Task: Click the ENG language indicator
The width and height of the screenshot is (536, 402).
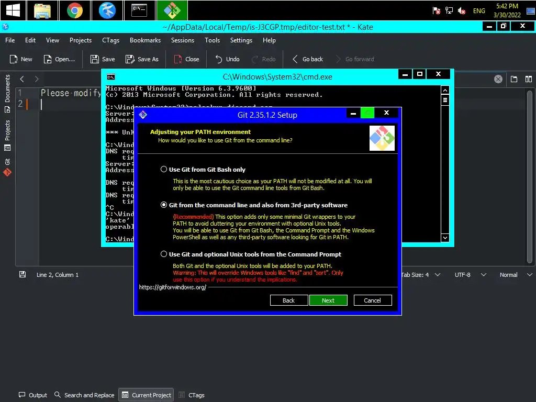Action: (x=479, y=10)
